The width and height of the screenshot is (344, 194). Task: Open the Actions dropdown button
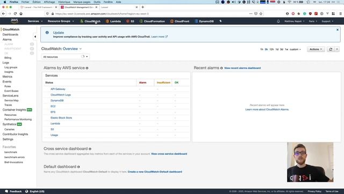[316, 49]
